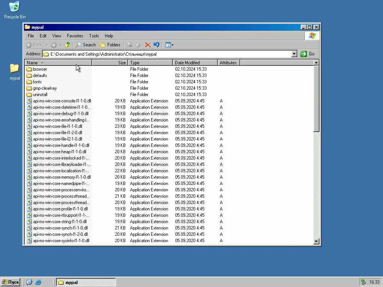The image size is (383, 287).
Task: Open the Tools menu
Action: [x=94, y=36]
